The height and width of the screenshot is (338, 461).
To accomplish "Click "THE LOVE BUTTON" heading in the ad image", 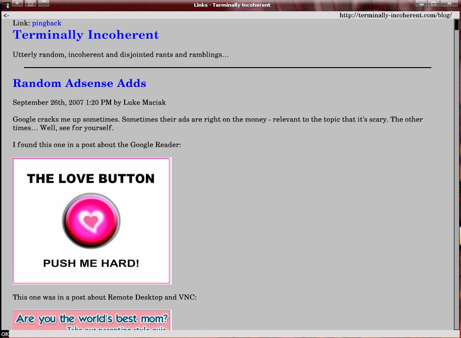I will pos(91,178).
